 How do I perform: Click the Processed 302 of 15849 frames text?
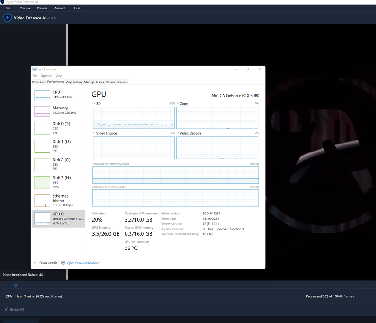tap(330, 296)
